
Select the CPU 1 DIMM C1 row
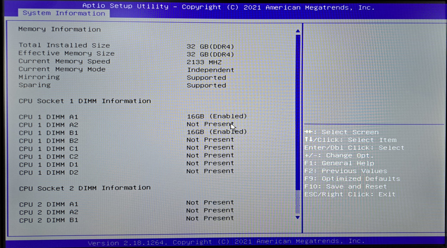coord(126,148)
